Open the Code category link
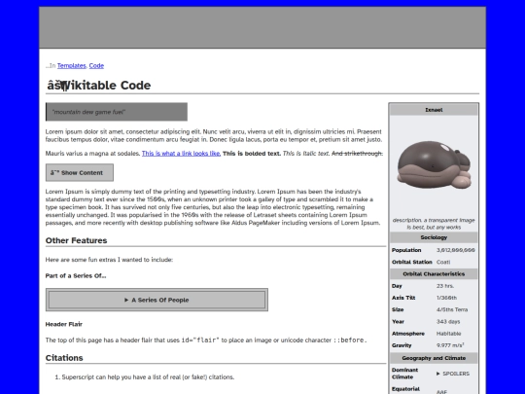This screenshot has height=394, width=525. click(x=96, y=66)
